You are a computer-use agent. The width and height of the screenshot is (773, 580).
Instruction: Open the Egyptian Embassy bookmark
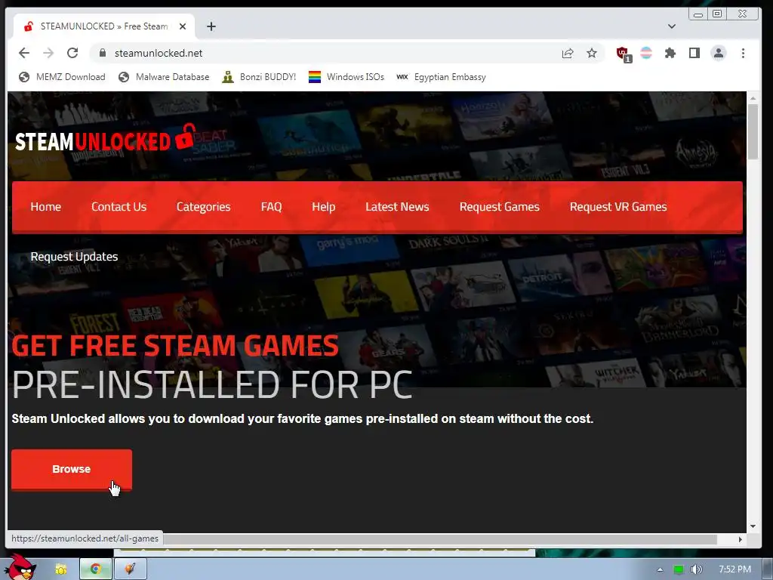pyautogui.click(x=441, y=77)
